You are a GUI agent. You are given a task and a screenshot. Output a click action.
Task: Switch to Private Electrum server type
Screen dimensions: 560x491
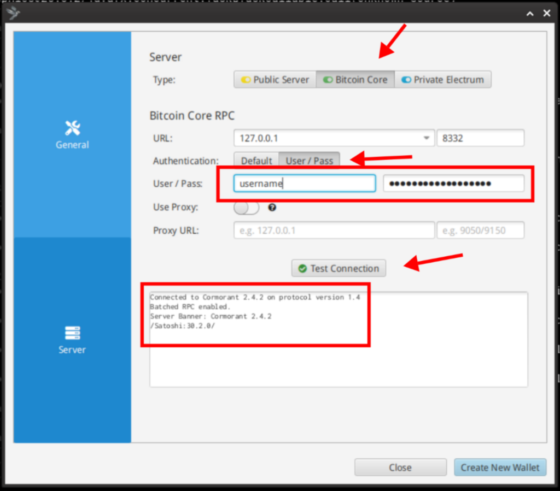[444, 79]
